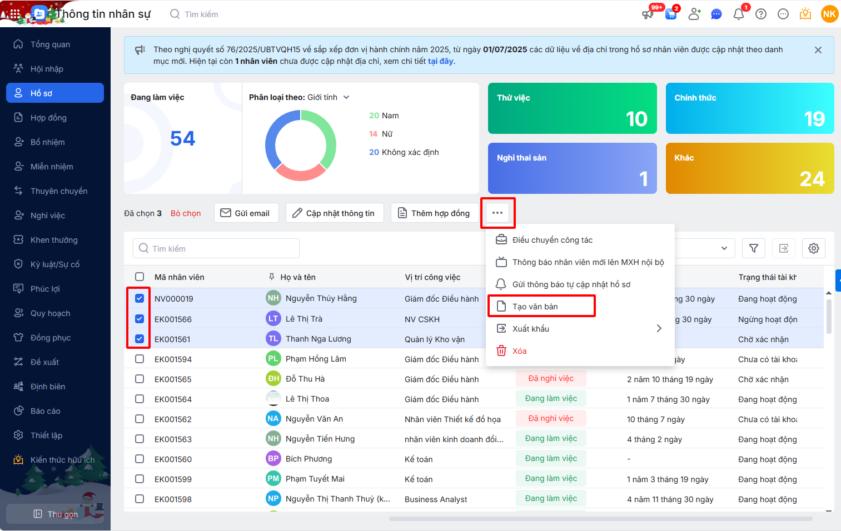Click the table filter funnel icon
The width and height of the screenshot is (841, 531).
pyautogui.click(x=754, y=248)
